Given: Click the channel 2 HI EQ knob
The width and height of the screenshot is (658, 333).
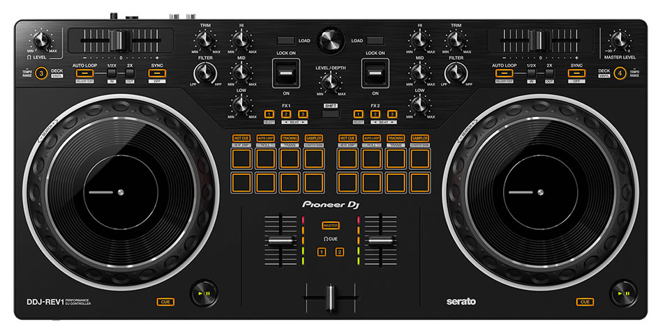Looking at the screenshot, I should pyautogui.click(x=419, y=40).
